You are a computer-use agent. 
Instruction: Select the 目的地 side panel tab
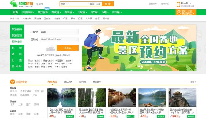[17, 67]
